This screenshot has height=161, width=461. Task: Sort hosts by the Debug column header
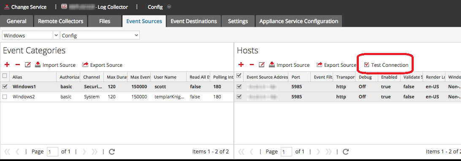(x=367, y=77)
